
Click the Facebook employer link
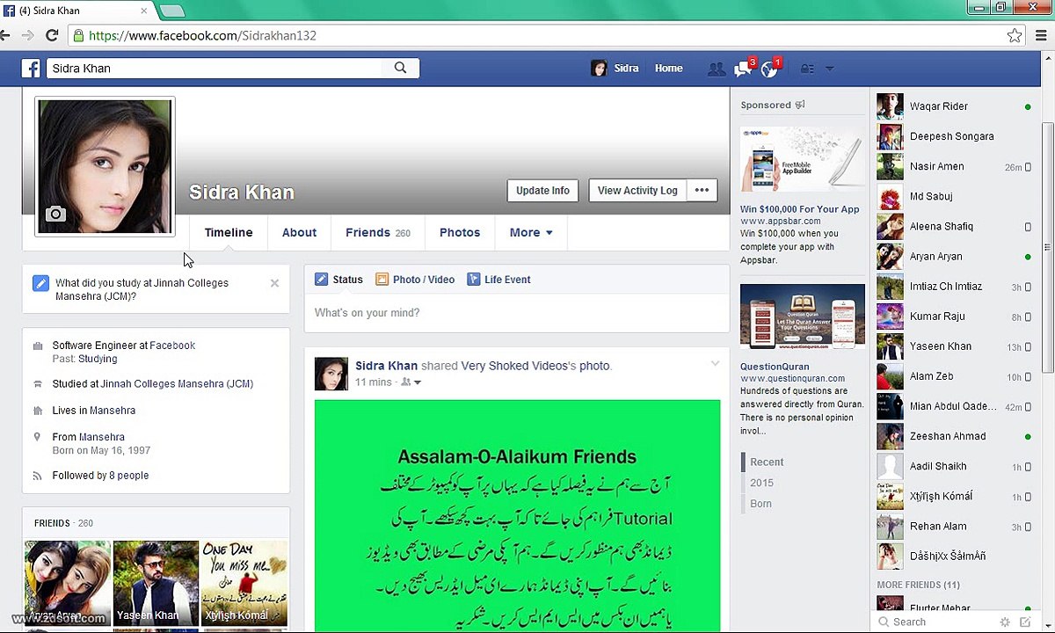click(x=172, y=346)
